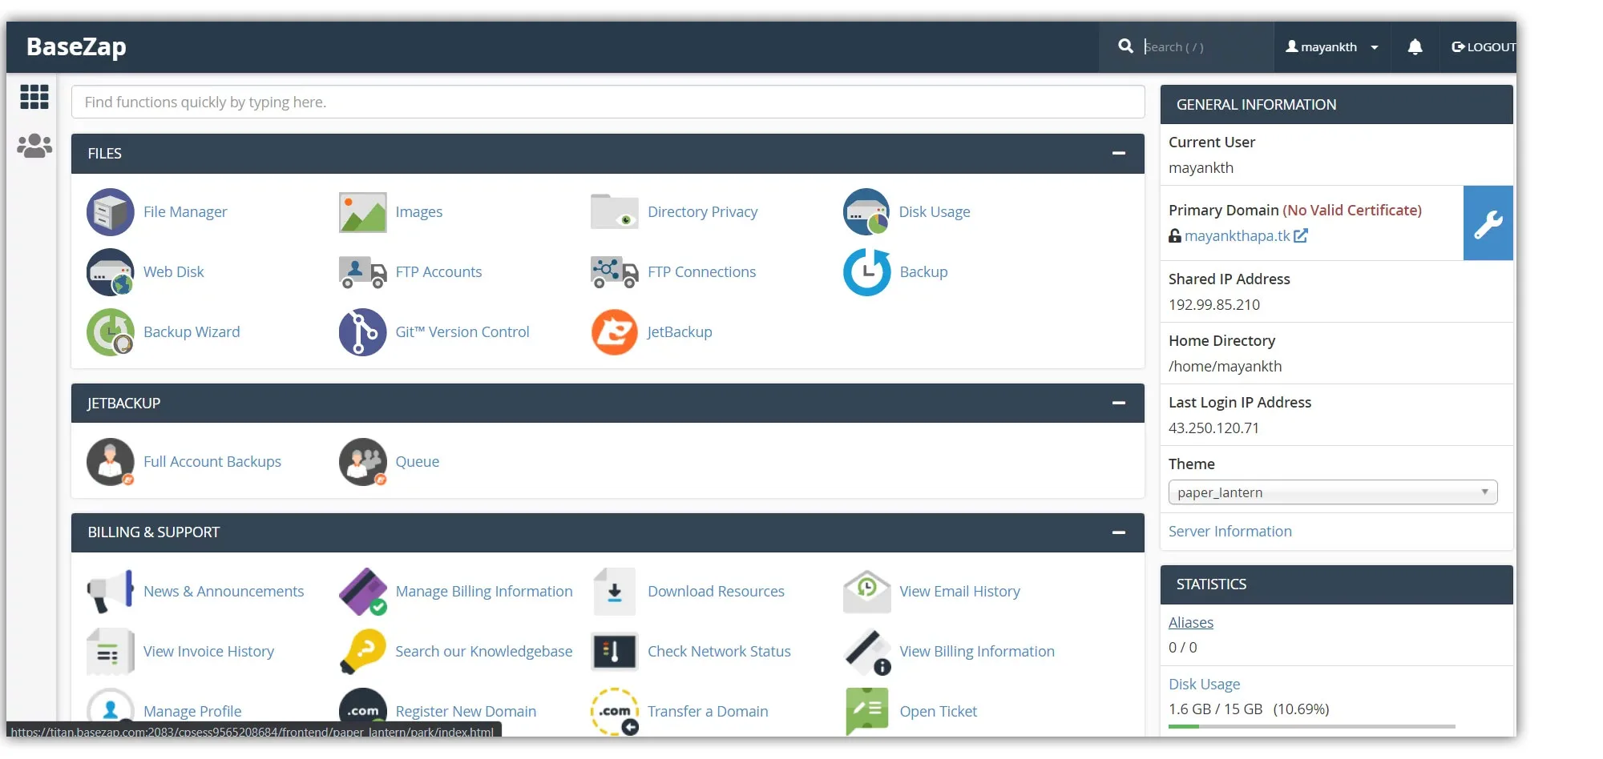Open the View Email History envelope icon
This screenshot has height=759, width=1603.
(x=866, y=592)
